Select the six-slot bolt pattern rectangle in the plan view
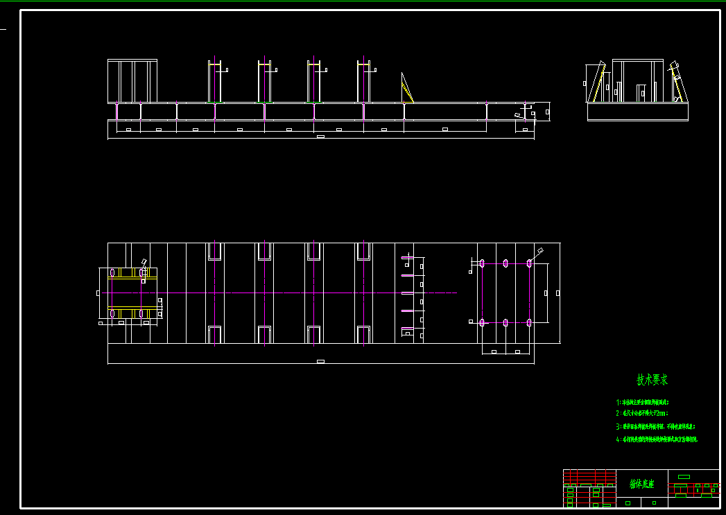The image size is (726, 515). pos(505,293)
